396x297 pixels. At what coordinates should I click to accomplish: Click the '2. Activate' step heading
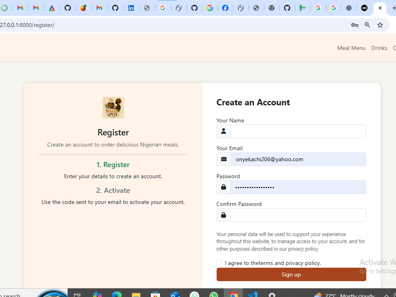tap(113, 190)
